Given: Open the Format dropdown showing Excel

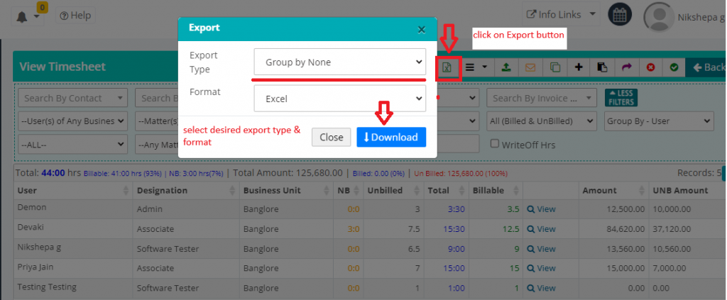Looking at the screenshot, I should (x=339, y=99).
